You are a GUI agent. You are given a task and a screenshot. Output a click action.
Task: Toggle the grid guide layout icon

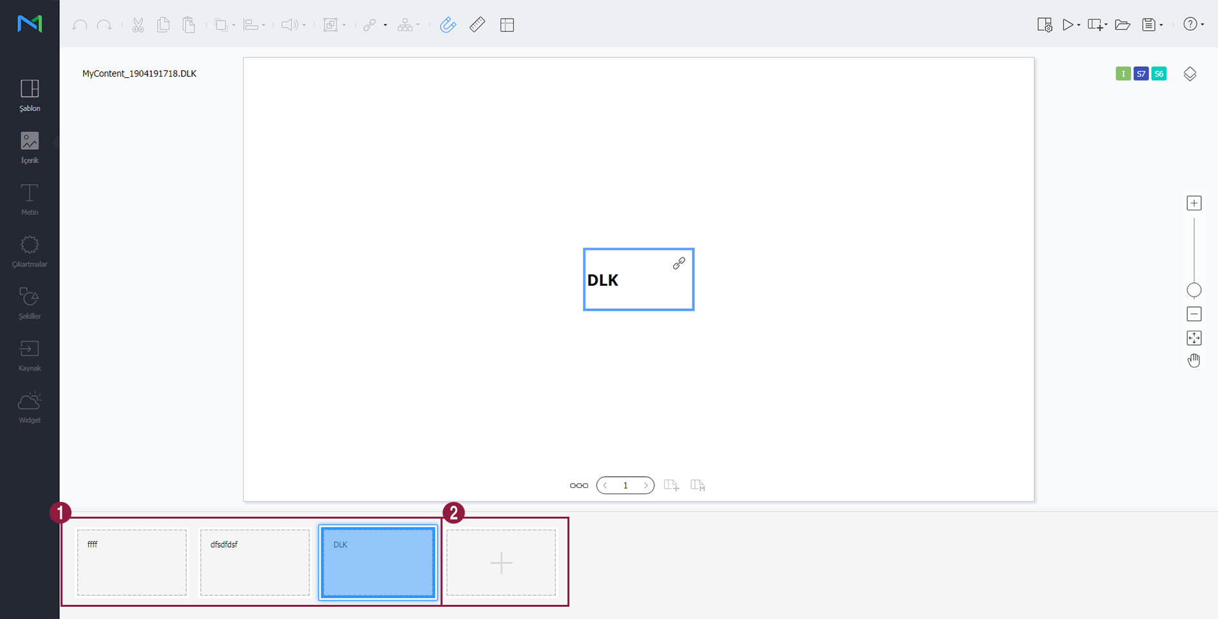click(x=507, y=25)
